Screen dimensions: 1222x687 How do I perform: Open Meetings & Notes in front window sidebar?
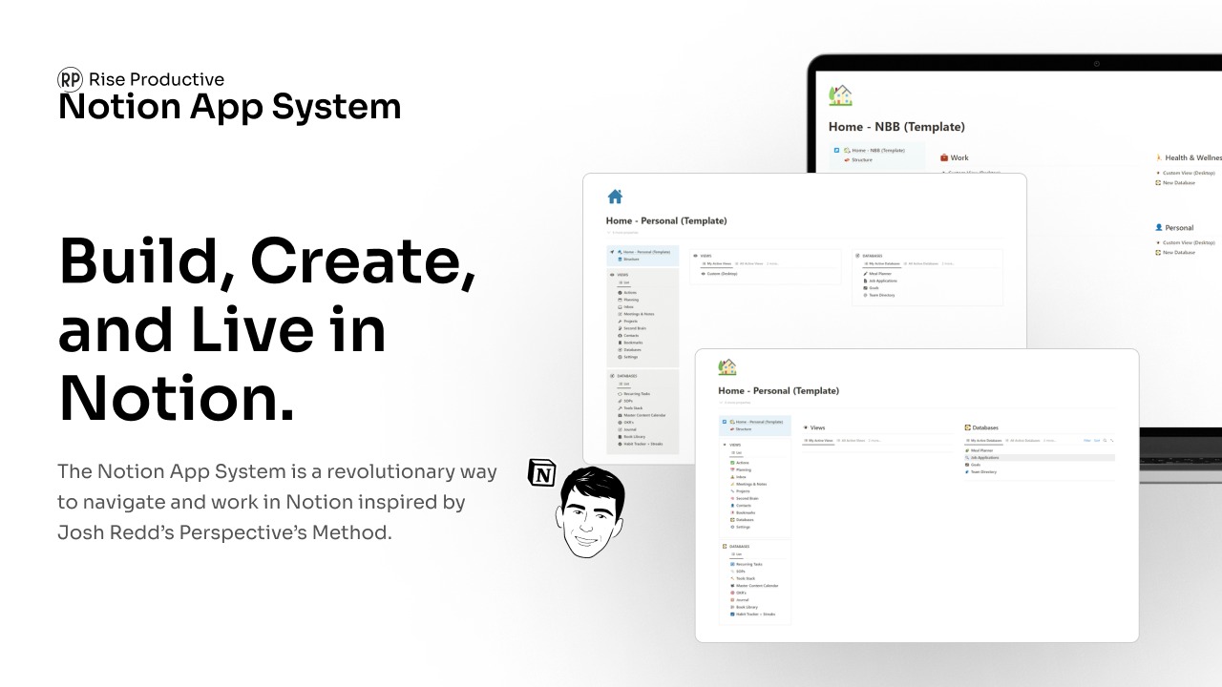(748, 484)
